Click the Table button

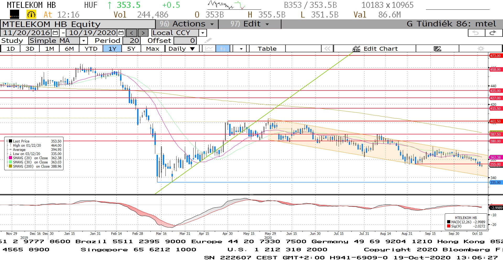[x=267, y=49]
